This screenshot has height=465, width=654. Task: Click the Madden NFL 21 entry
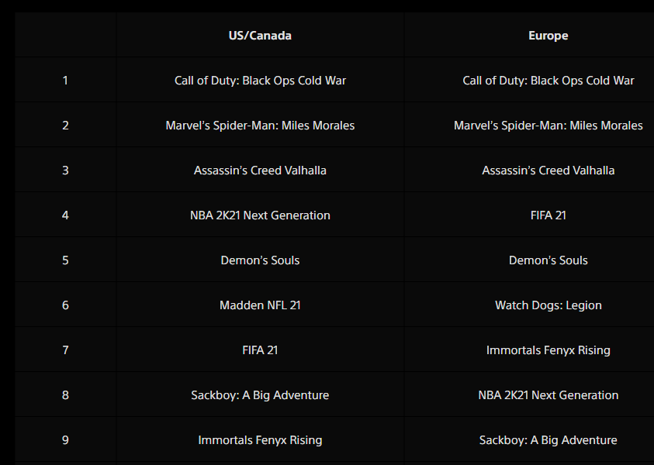point(260,305)
